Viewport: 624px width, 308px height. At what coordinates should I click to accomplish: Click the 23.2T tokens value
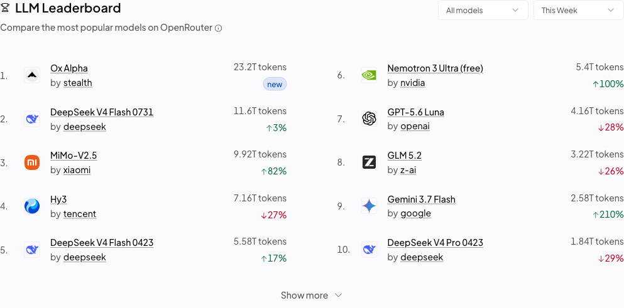260,67
